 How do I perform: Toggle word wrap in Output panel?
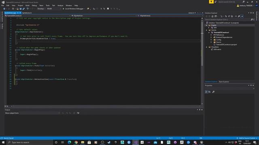78,113
